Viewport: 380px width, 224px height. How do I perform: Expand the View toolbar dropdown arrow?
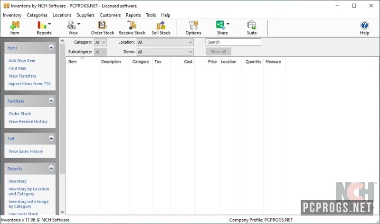point(78,24)
